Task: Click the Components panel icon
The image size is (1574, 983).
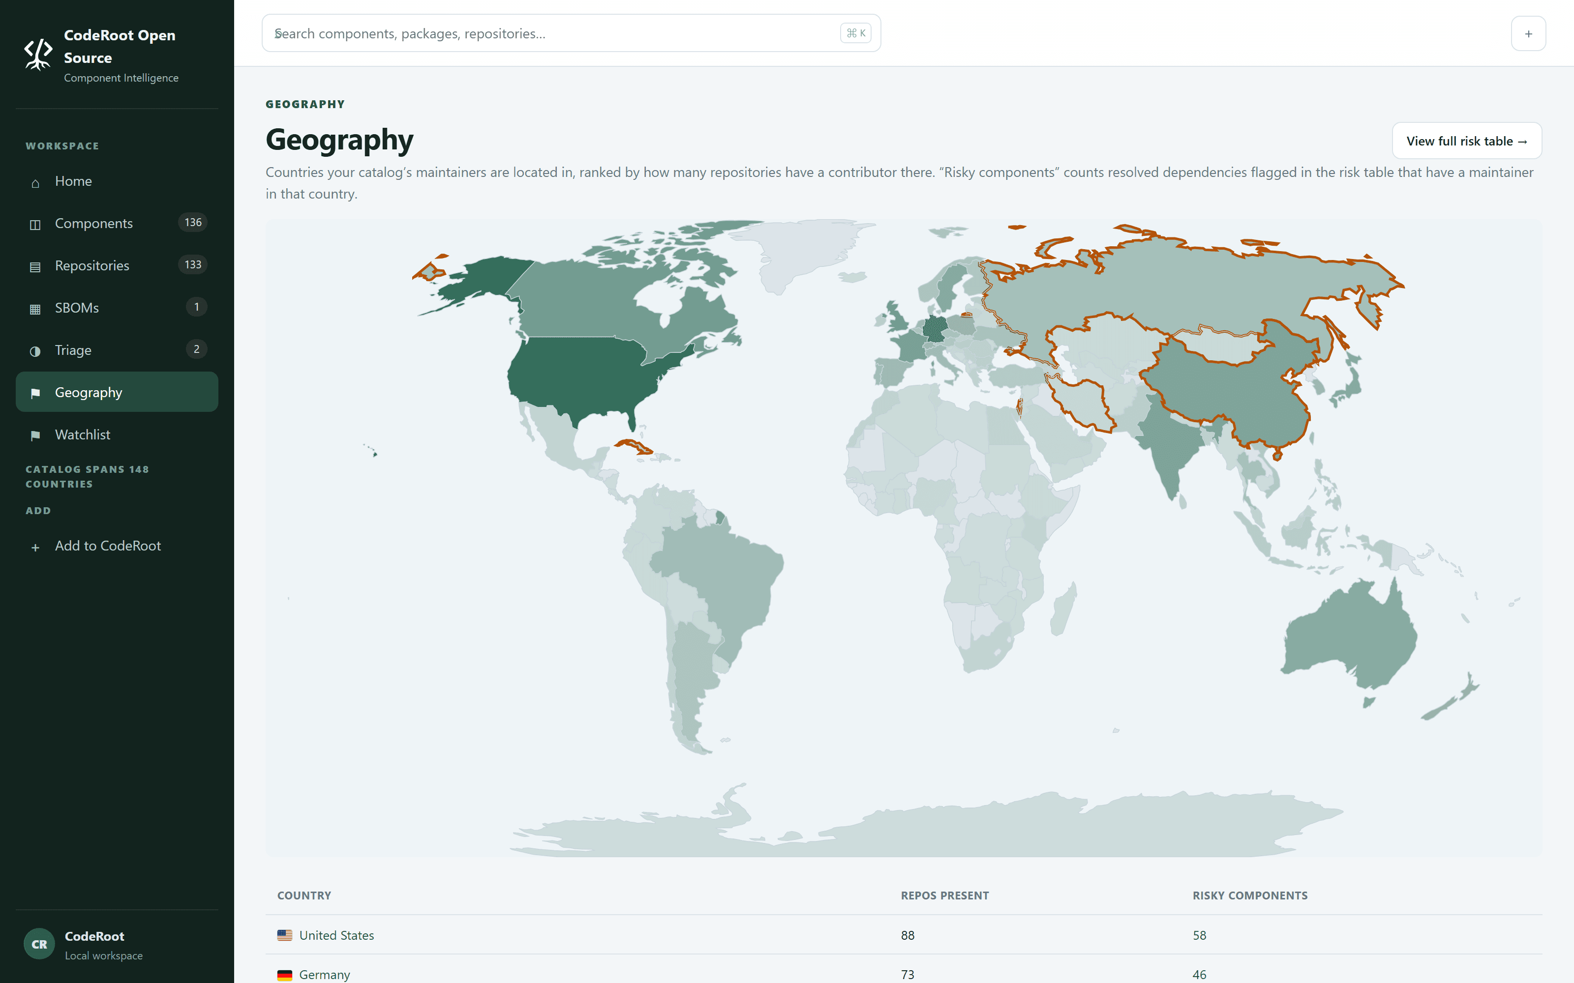Action: [35, 224]
